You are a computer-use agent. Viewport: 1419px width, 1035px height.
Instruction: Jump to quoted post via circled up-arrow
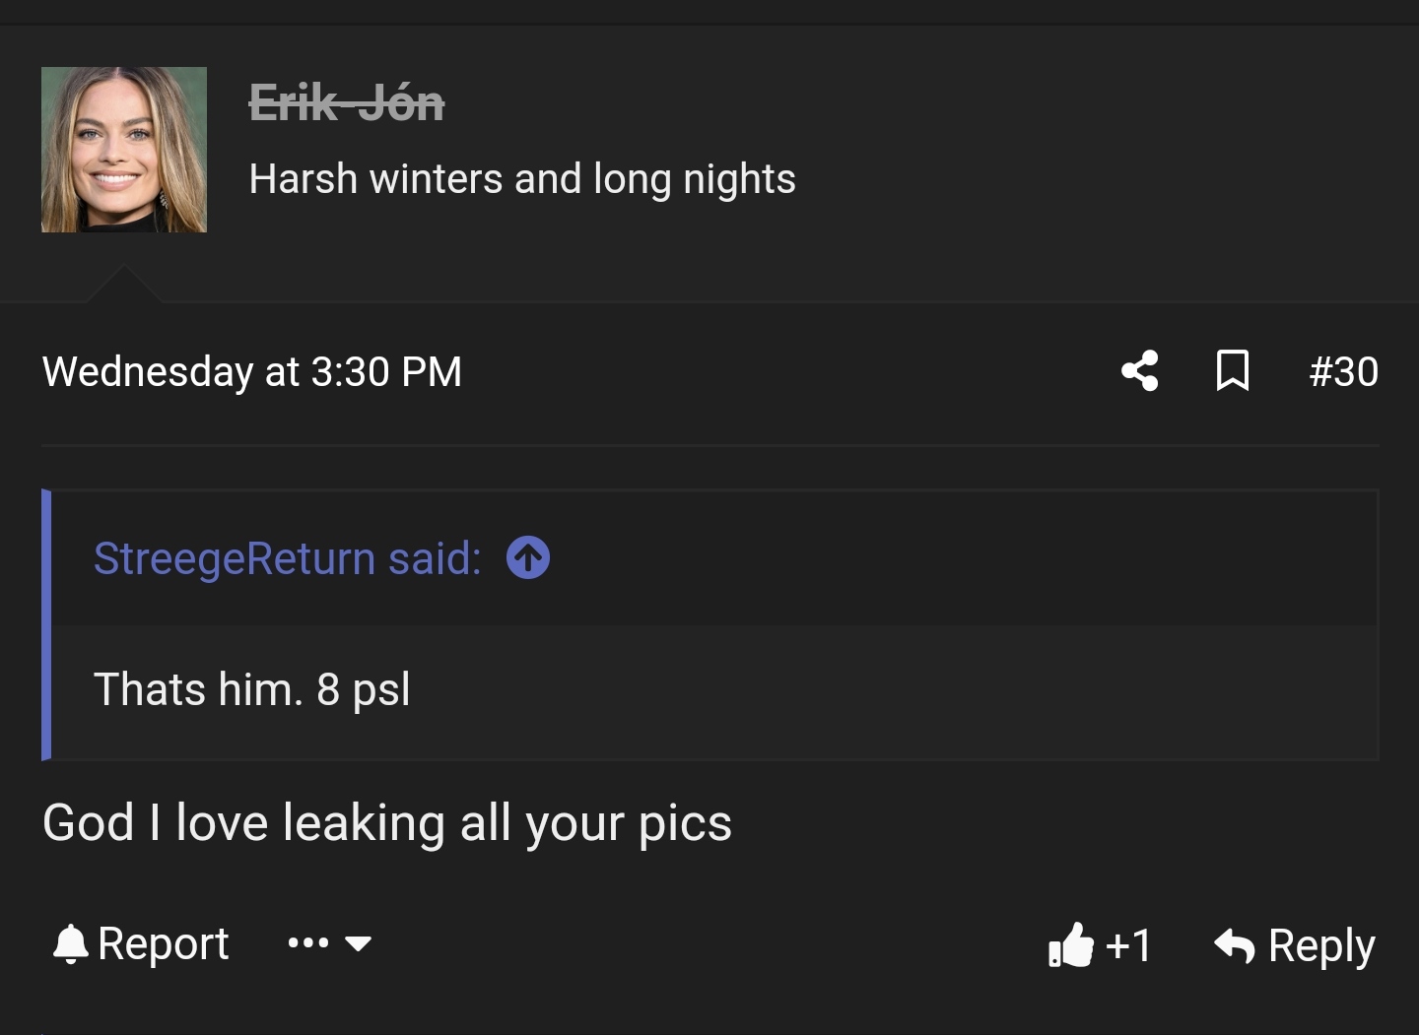pos(528,558)
